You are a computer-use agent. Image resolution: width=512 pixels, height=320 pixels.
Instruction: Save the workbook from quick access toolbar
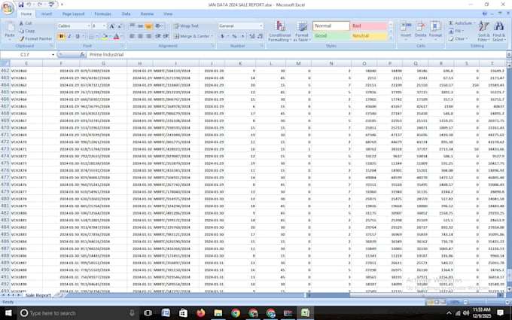[21, 5]
